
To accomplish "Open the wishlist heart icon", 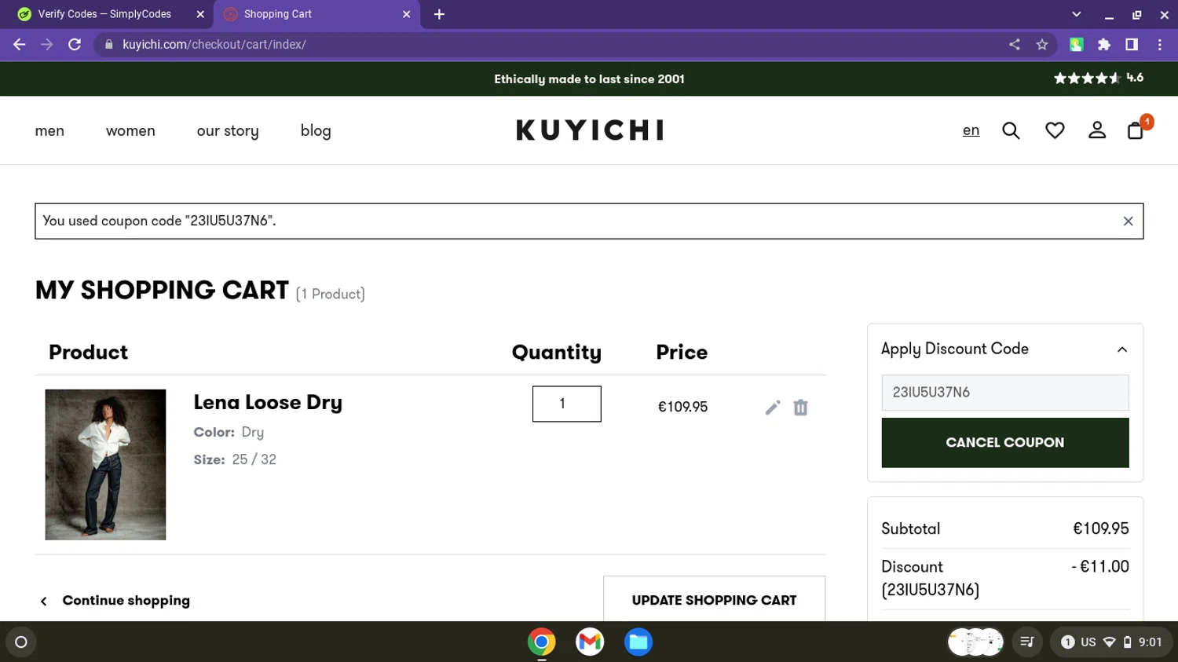I will click(x=1055, y=130).
